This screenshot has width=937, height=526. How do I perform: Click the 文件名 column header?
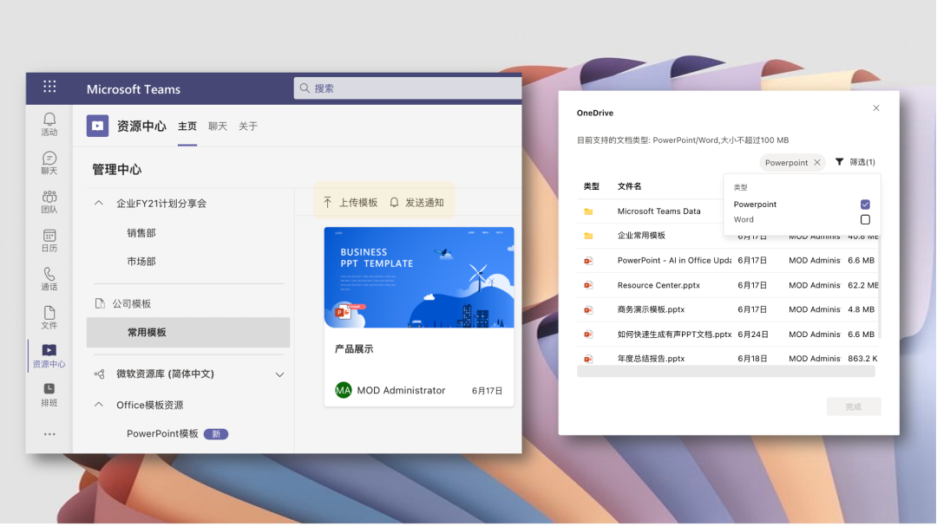(629, 186)
